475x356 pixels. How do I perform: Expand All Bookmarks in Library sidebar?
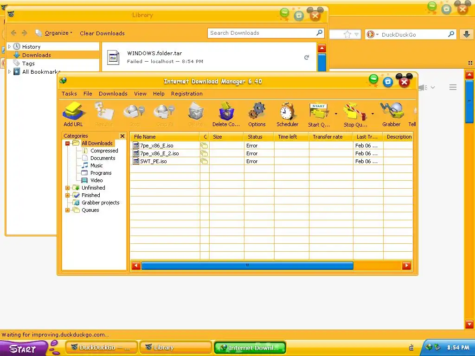[x=9, y=72]
